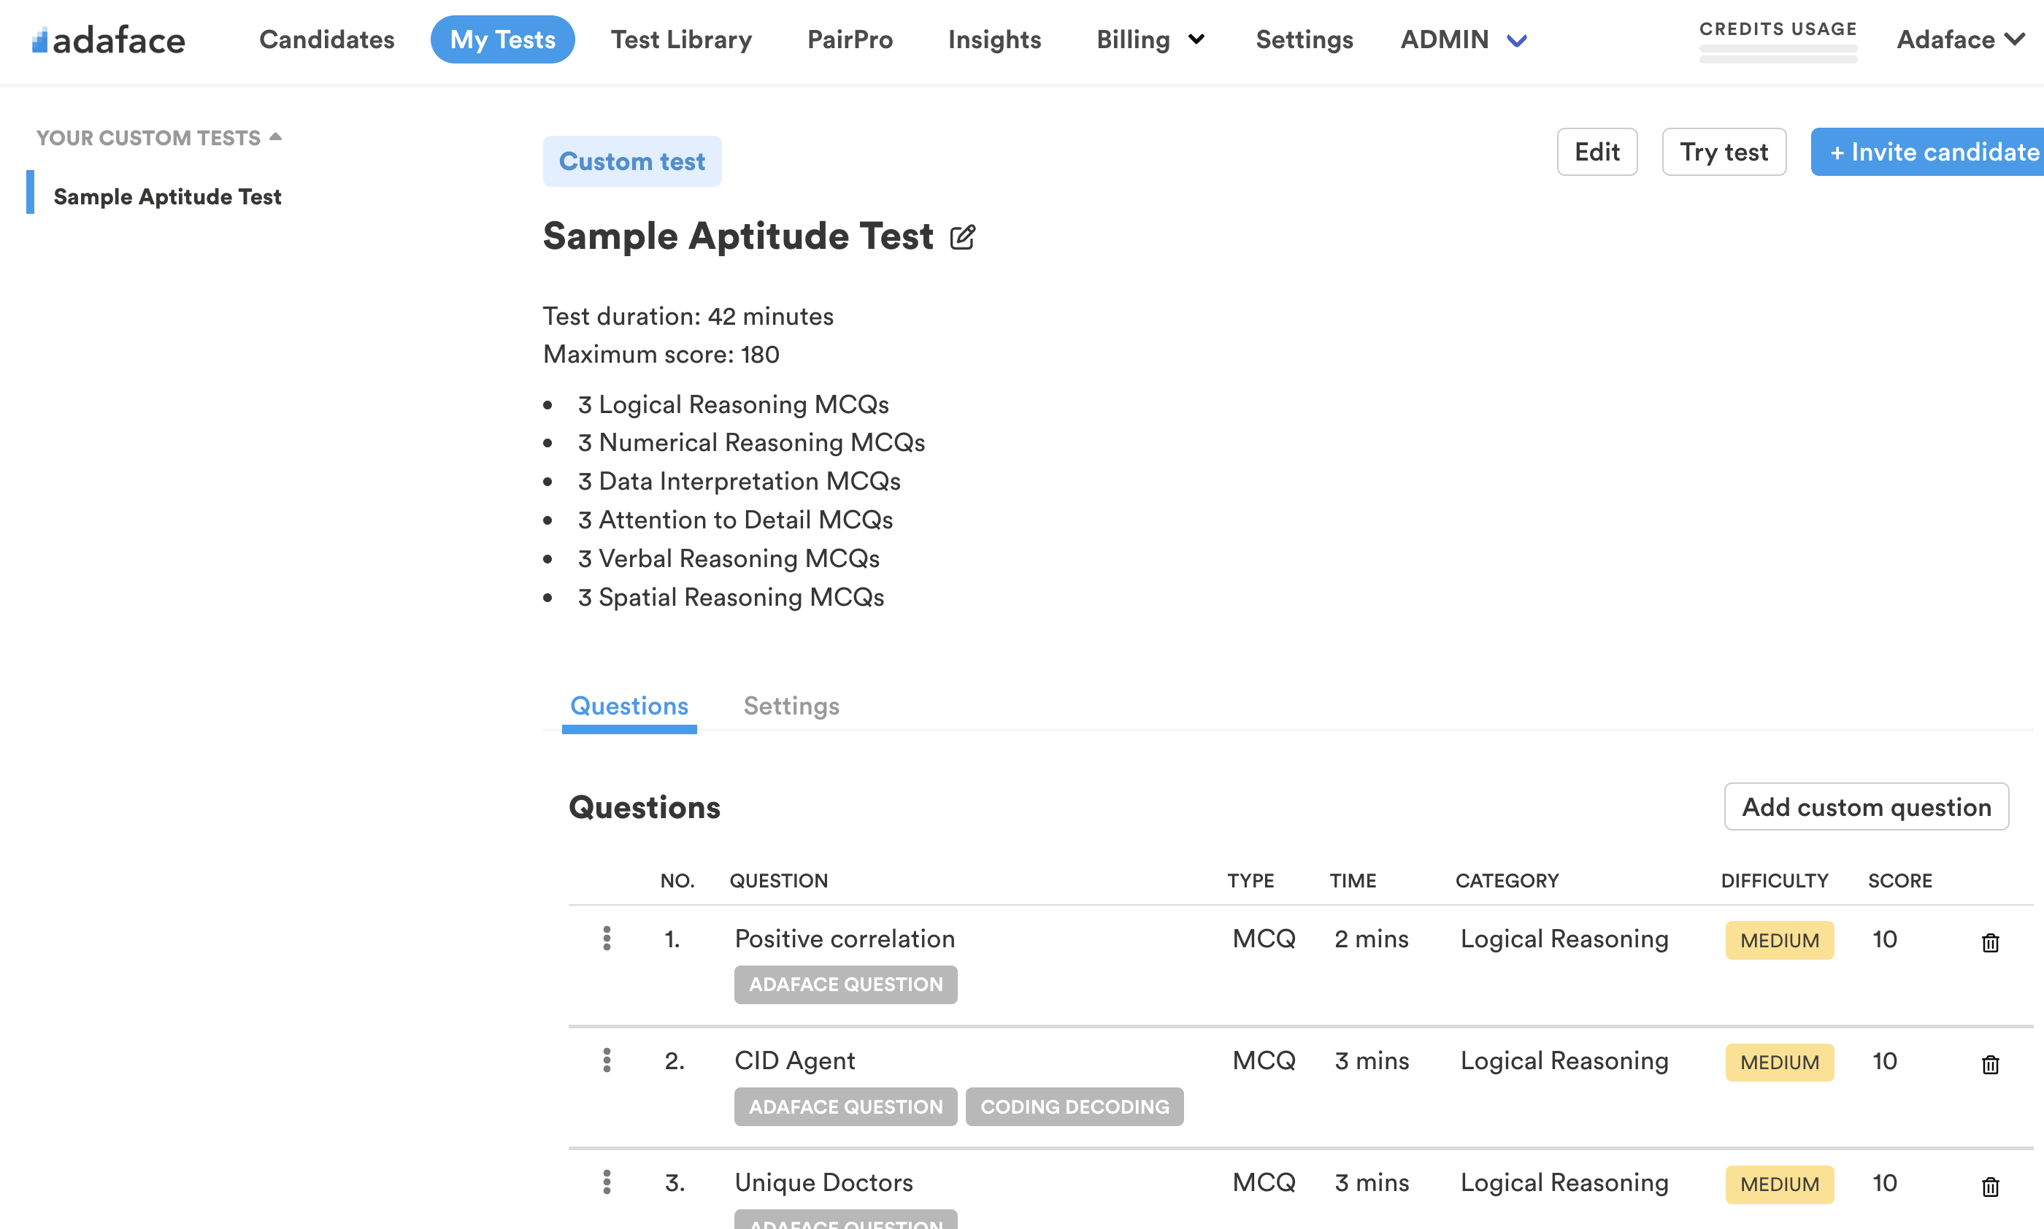
Task: Open drag handle menu for question 1
Action: tap(607, 939)
